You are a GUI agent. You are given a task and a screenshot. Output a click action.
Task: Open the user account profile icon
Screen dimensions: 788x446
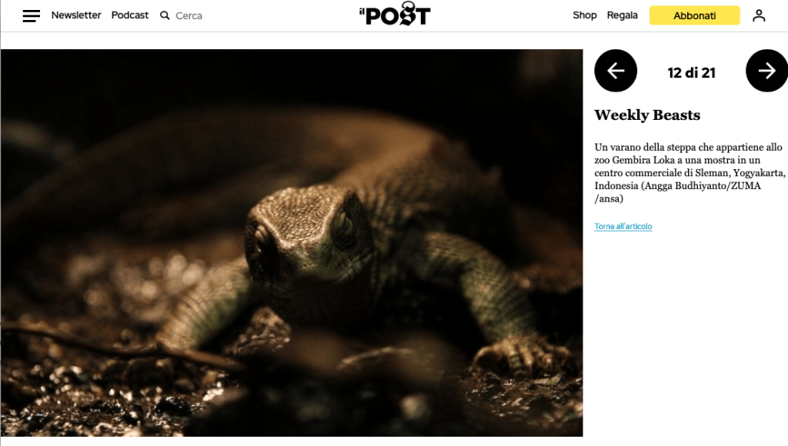759,15
